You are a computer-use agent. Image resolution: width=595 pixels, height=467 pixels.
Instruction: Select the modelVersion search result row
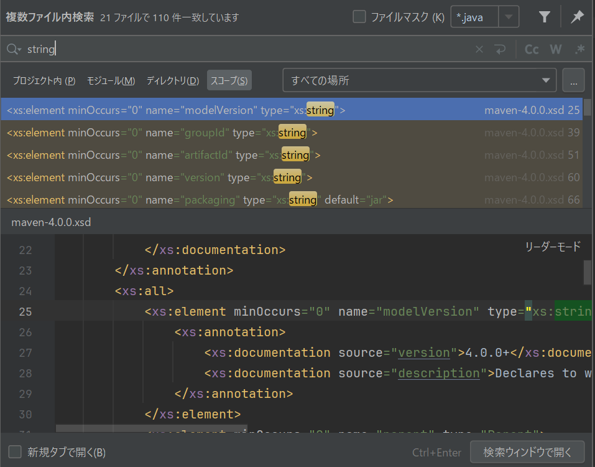click(292, 110)
